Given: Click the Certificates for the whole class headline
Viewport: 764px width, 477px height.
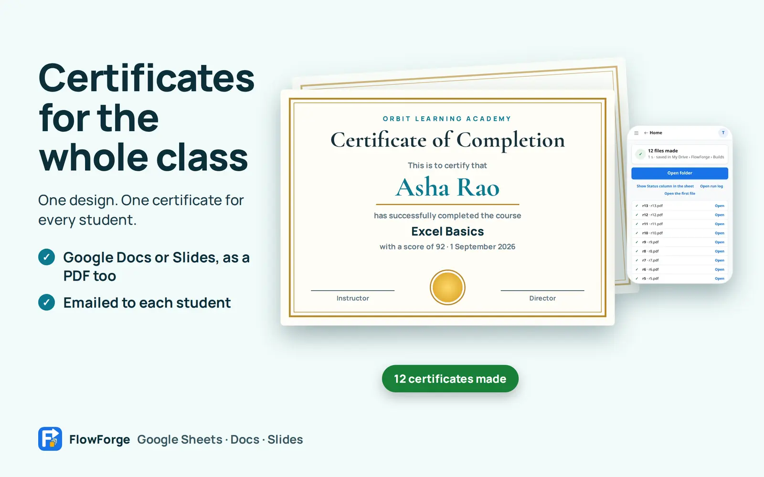Looking at the screenshot, I should click(146, 118).
